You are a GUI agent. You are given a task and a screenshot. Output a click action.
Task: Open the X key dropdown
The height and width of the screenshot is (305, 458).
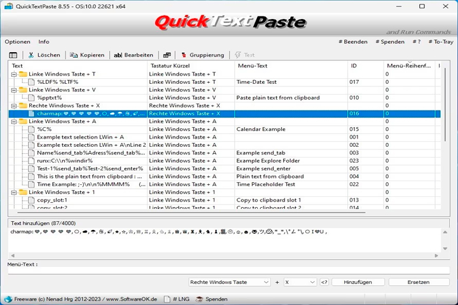(300, 282)
